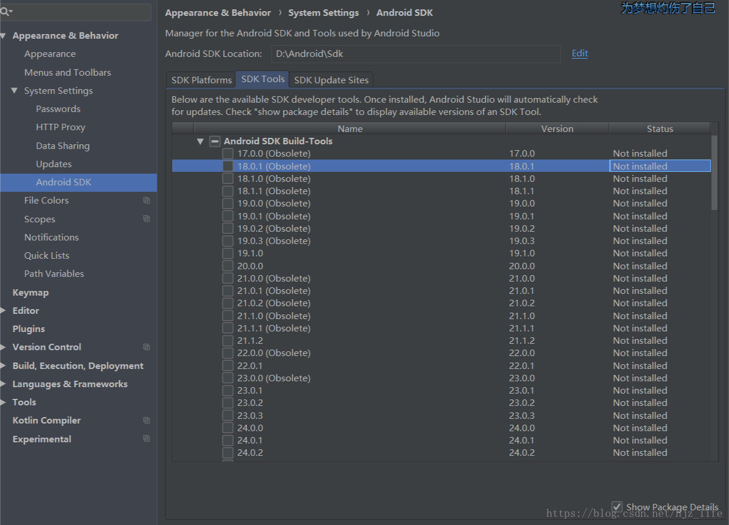Check the 19.1.0 build-tools checkbox
729x525 pixels.
[228, 253]
